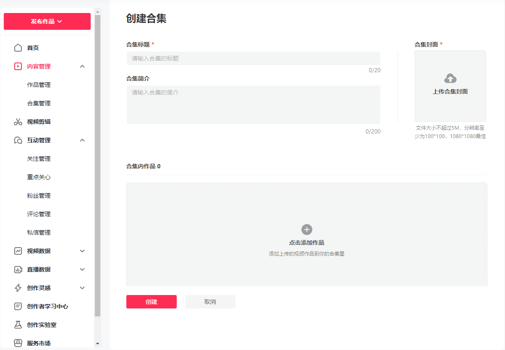Click the scissors icon for 视频剪辑
This screenshot has height=350, width=505.
[18, 122]
